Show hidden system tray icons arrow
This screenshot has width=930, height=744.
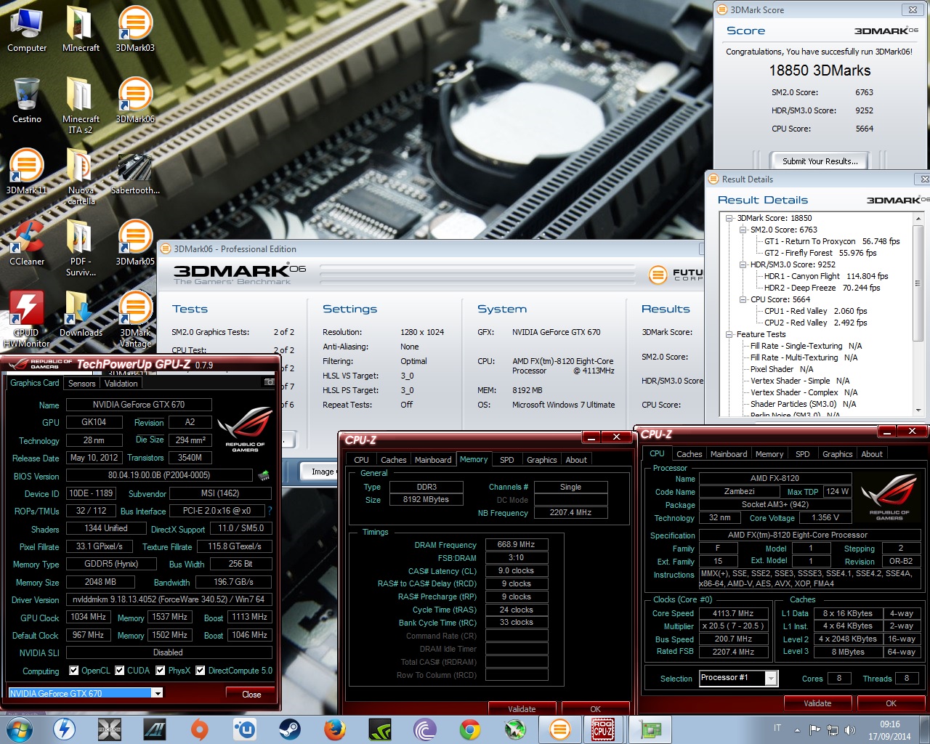coord(797,730)
